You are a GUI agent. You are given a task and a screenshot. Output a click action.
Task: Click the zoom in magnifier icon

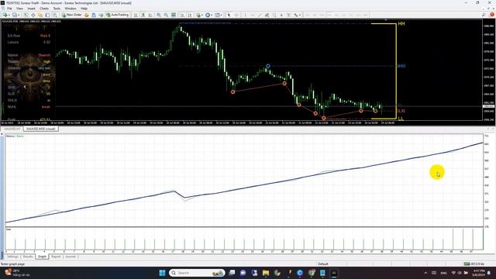pyautogui.click(x=158, y=15)
